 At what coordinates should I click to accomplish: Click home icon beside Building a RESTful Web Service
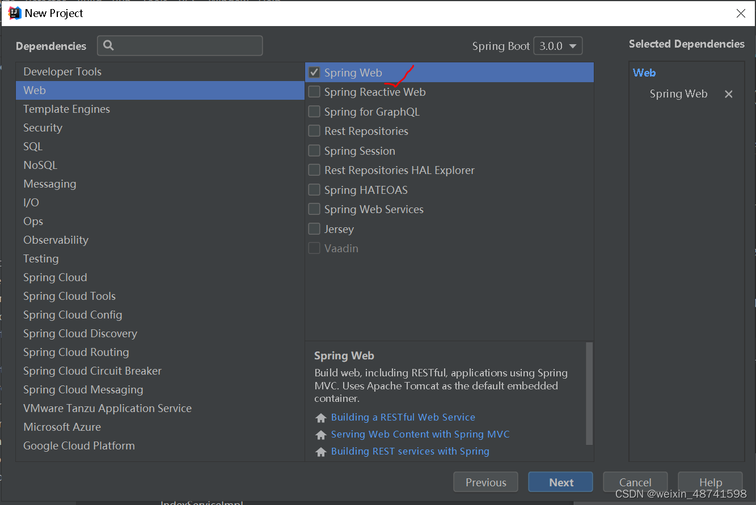(x=321, y=418)
